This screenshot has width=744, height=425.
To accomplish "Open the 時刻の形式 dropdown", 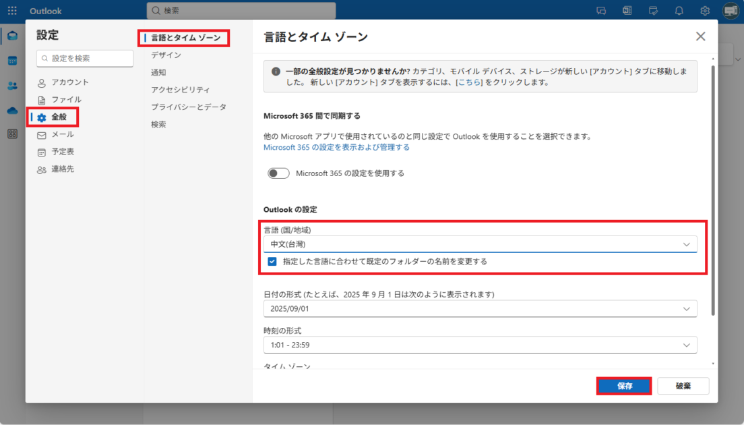I will click(x=480, y=345).
